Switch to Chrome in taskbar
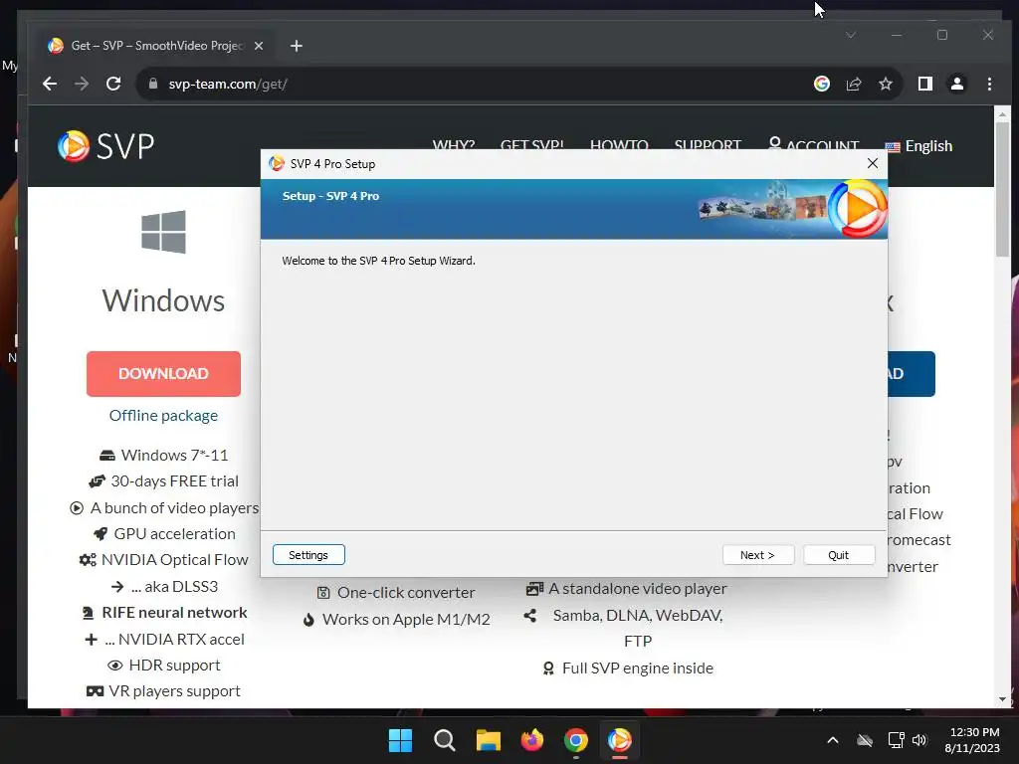 point(576,740)
